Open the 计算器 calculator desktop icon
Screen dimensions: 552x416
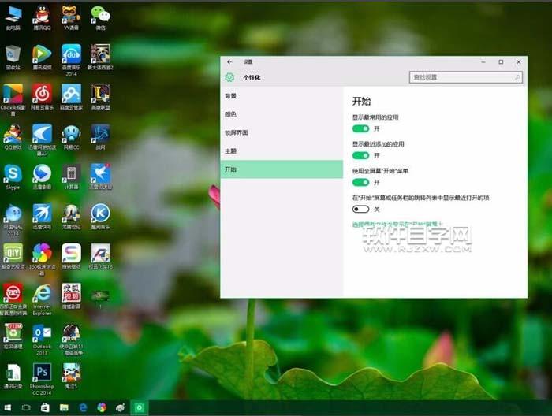pos(71,177)
